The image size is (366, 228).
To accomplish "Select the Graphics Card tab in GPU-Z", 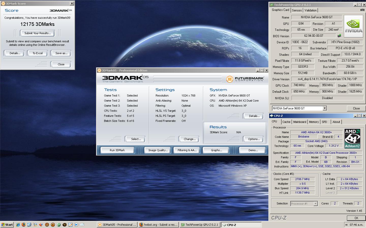I will click(x=280, y=10).
